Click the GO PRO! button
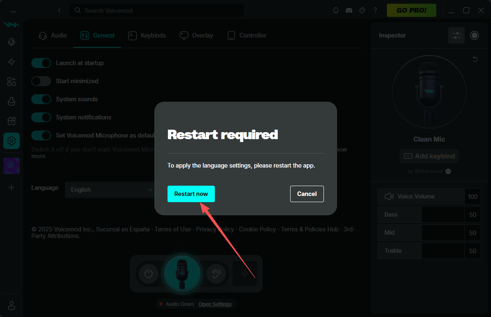Viewport: 491px width, 317px height. (x=412, y=10)
